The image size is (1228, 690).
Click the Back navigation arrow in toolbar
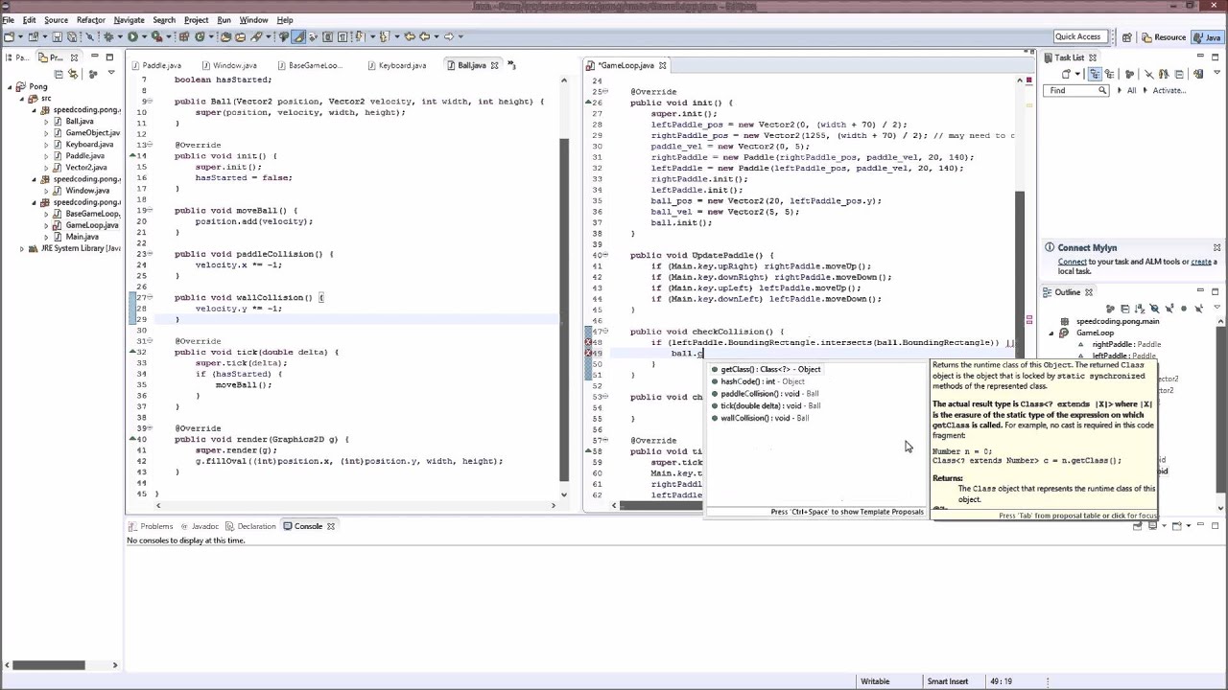click(x=424, y=36)
